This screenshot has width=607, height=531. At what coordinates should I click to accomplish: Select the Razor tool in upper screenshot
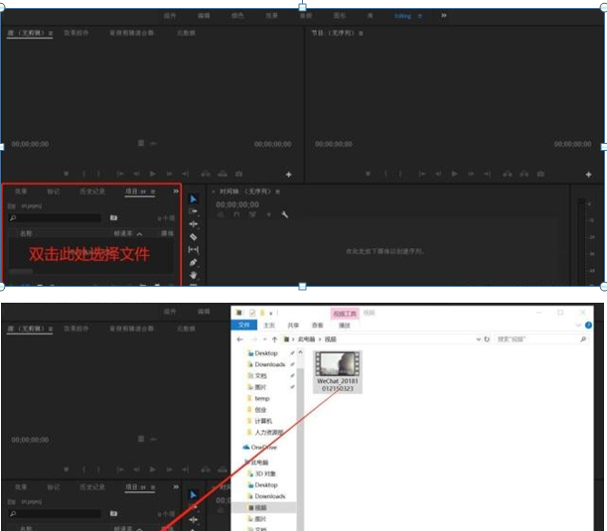coord(193,236)
